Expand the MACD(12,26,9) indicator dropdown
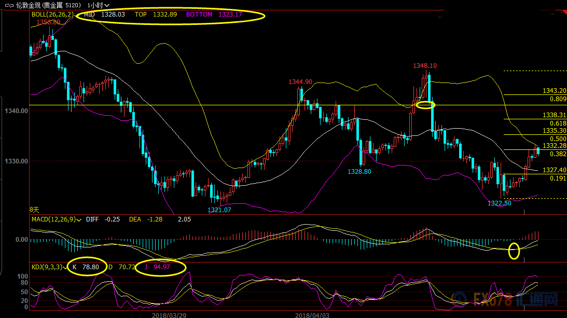Screen dimensions: 567x318 [x=78, y=219]
